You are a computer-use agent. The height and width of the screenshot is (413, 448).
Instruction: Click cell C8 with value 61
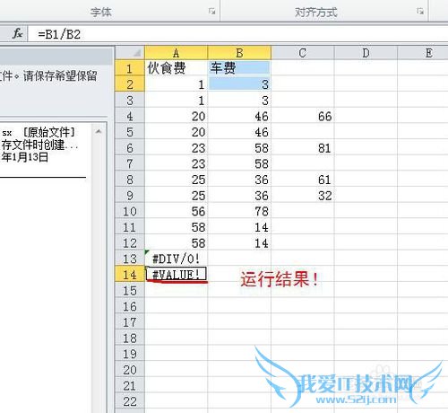(x=303, y=180)
